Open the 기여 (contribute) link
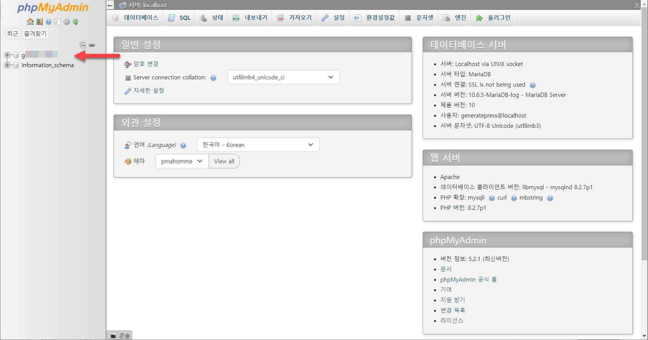Viewport: 648px width, 340px height. [446, 290]
